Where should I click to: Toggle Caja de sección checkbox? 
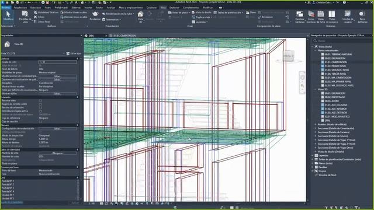pos(40,122)
